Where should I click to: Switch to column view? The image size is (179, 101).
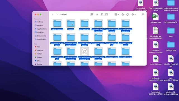[x=102, y=15]
